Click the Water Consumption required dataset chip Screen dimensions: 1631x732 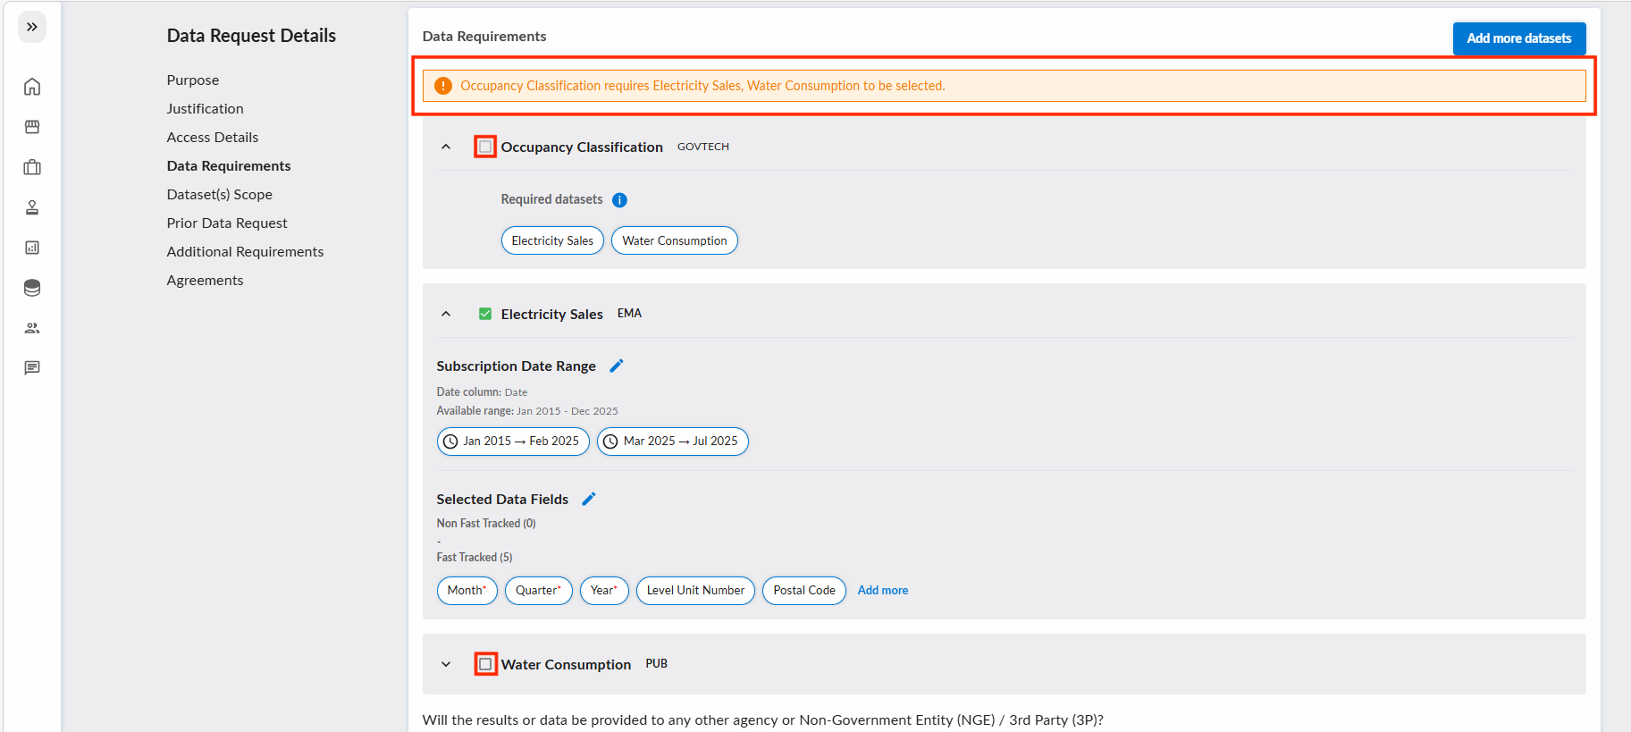[675, 240]
